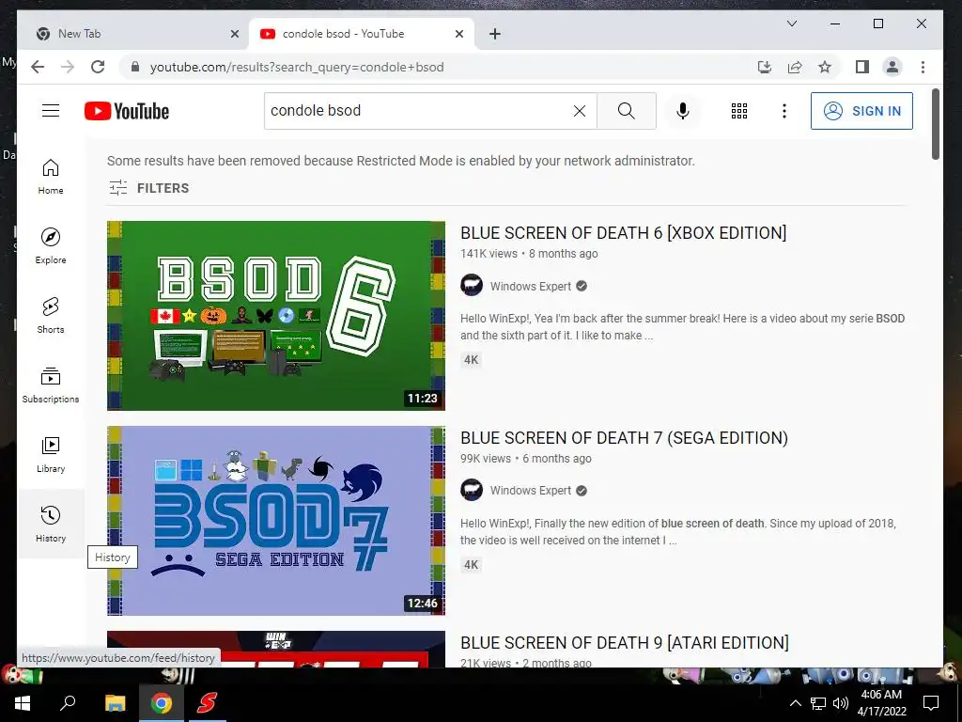
Task: Open BLUE SCREEN OF DEATH 9 [ATARI EDITION] title
Action: coord(625,643)
